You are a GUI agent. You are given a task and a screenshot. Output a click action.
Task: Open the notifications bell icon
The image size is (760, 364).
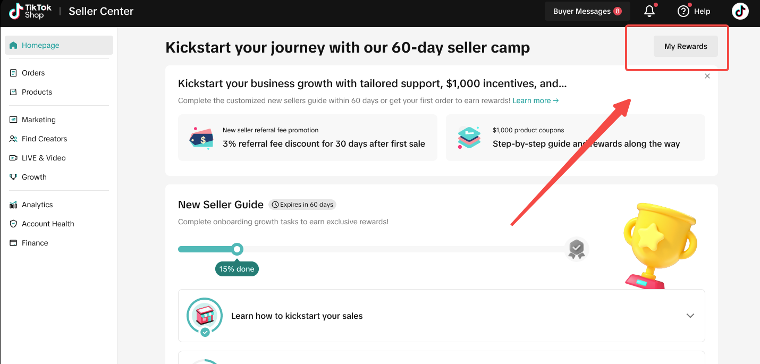pos(649,11)
